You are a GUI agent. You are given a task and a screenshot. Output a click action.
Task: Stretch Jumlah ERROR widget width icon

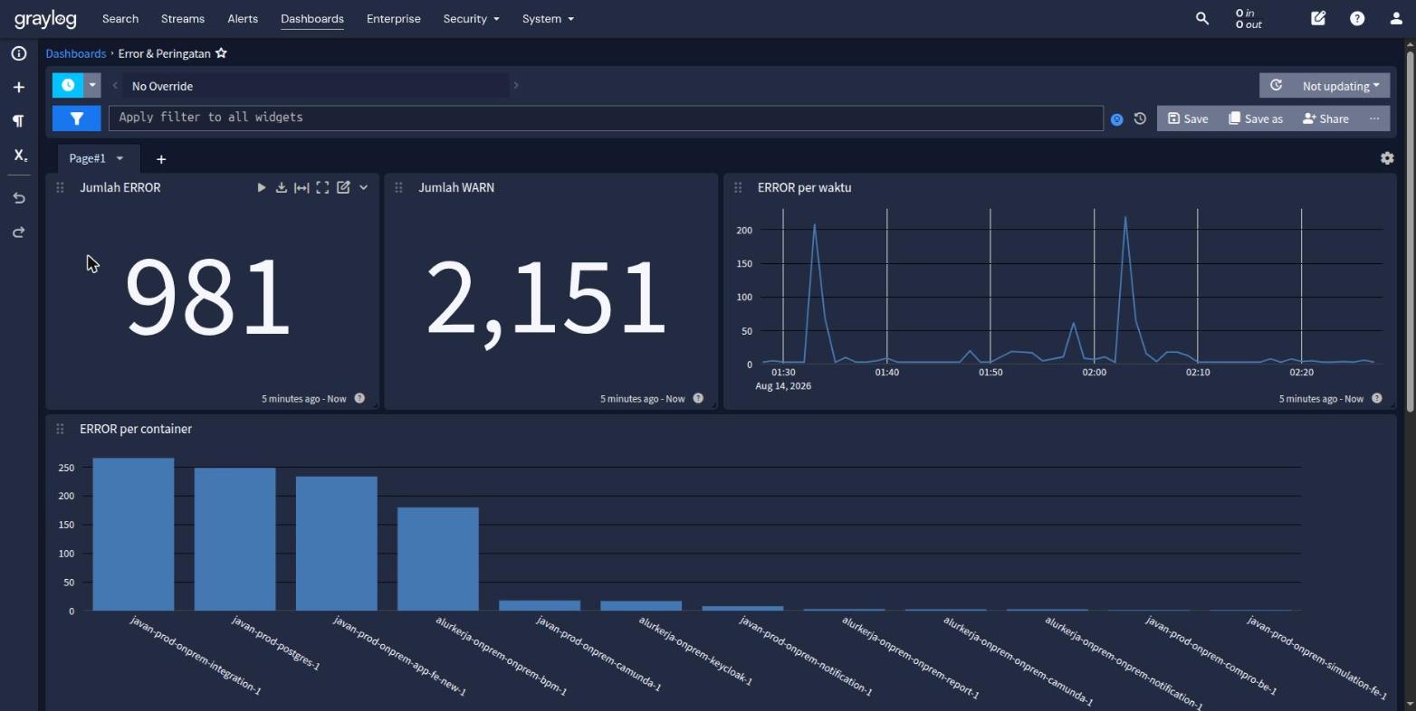pos(301,187)
